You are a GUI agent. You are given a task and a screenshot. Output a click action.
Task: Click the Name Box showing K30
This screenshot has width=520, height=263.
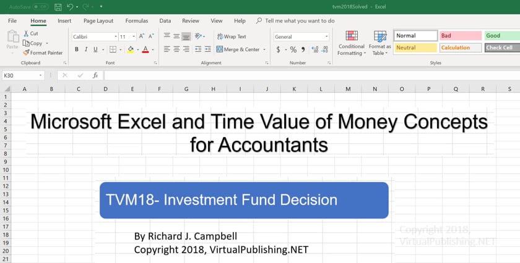22,75
